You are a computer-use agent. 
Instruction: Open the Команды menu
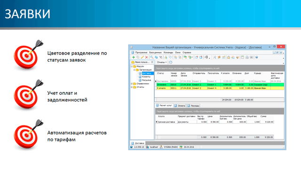(x=168, y=52)
